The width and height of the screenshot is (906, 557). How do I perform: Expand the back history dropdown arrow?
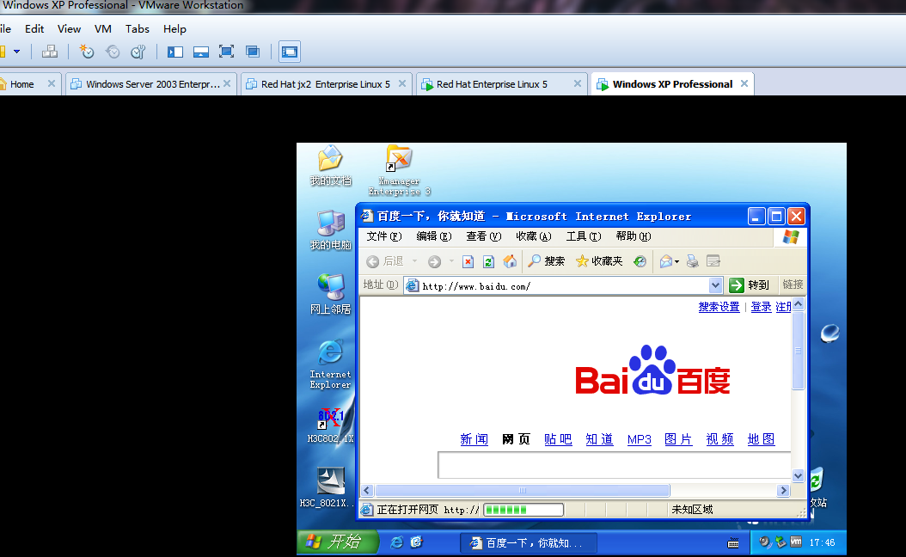tap(414, 261)
